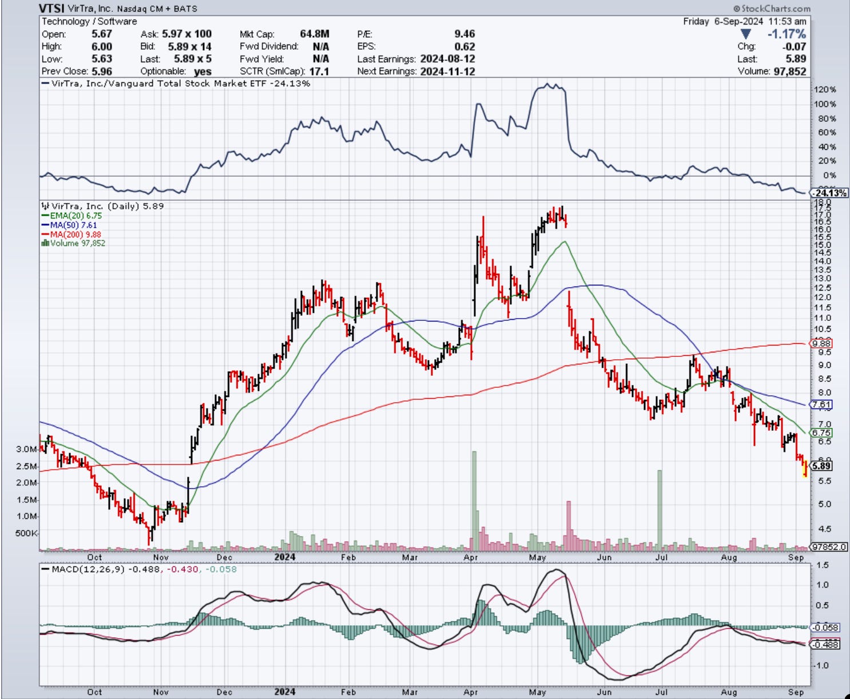Click the 97852.0 volume axis tag
This screenshot has width=850, height=699.
point(828,546)
